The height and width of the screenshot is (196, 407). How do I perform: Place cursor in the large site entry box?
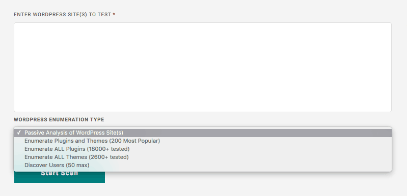coord(202,67)
